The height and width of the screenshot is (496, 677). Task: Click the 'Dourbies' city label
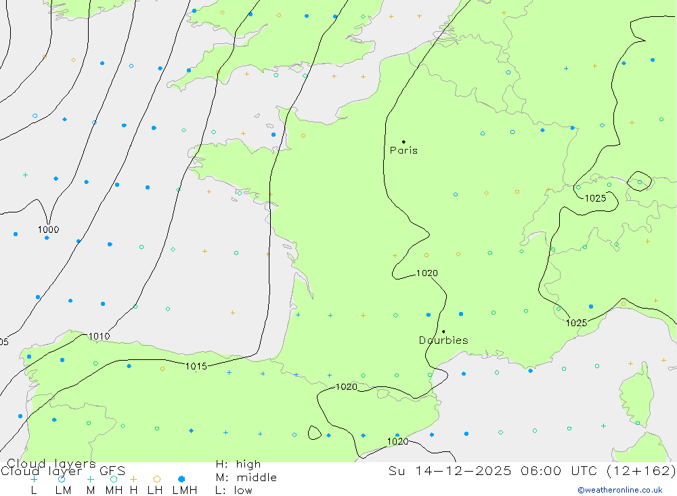coord(443,340)
